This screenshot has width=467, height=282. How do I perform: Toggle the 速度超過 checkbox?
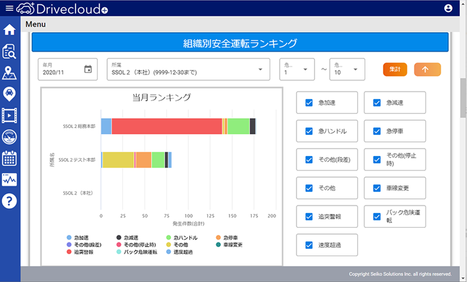[309, 245]
